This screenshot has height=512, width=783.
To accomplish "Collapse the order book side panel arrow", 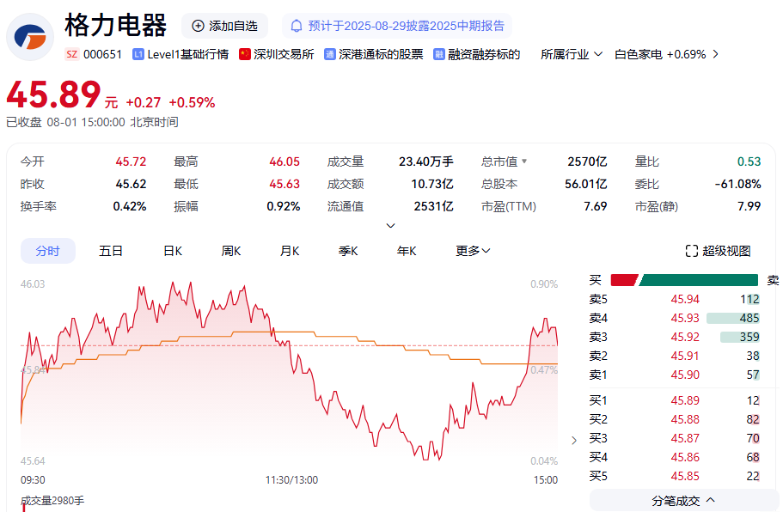I will [x=574, y=441].
